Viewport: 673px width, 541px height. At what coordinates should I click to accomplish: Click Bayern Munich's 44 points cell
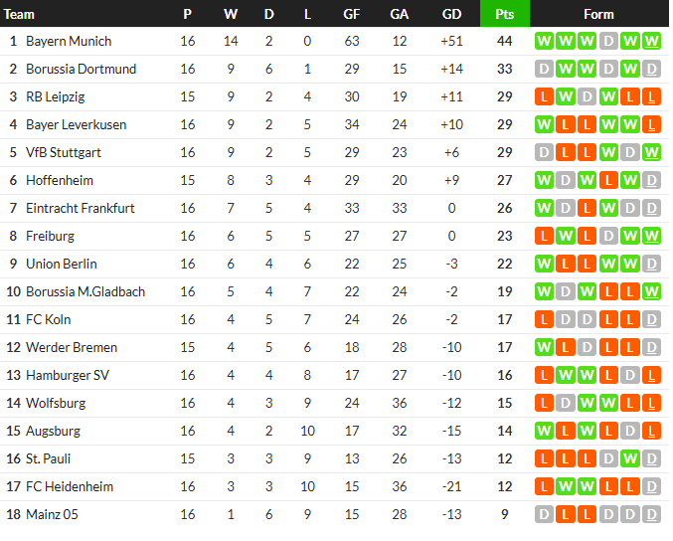pyautogui.click(x=504, y=42)
